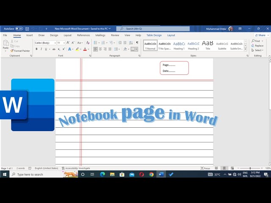Toggle Bold formatting
271x203 pixels.
pos(36,49)
